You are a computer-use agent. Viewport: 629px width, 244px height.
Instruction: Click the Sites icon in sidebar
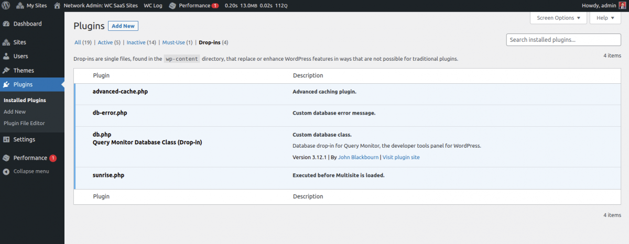[6, 42]
